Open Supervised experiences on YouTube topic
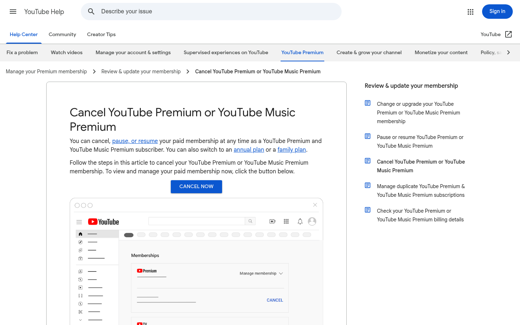Viewport: 520px width, 325px height. (x=226, y=53)
